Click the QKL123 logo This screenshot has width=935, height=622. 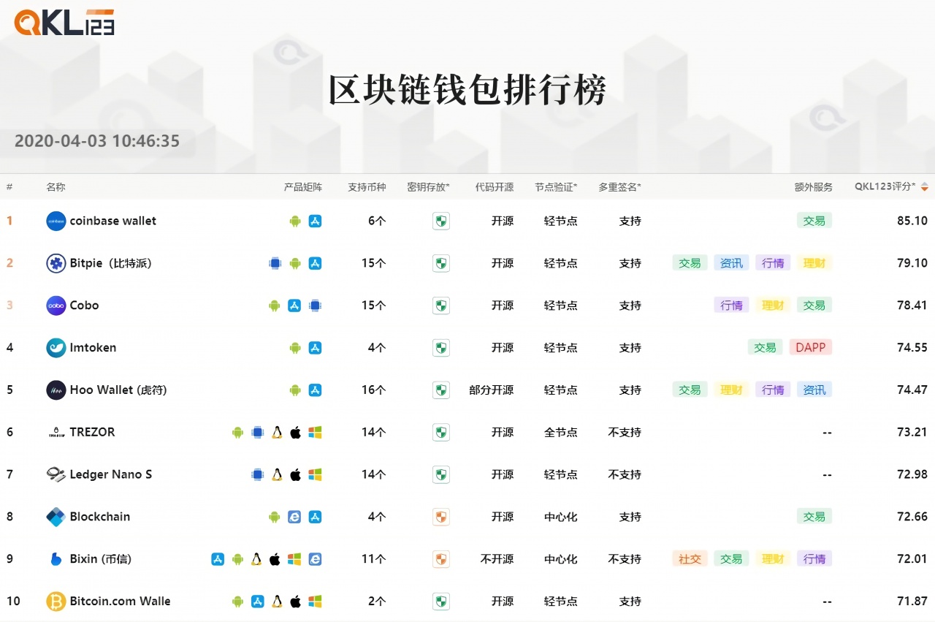64,22
